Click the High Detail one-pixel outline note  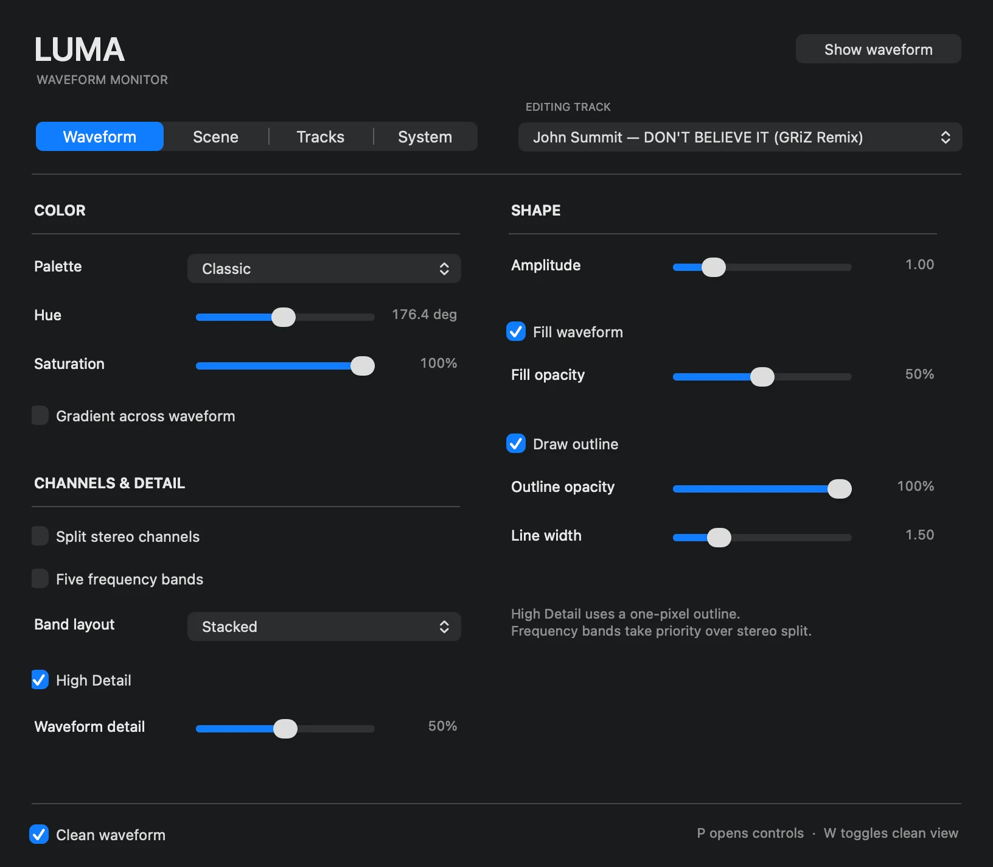(625, 614)
